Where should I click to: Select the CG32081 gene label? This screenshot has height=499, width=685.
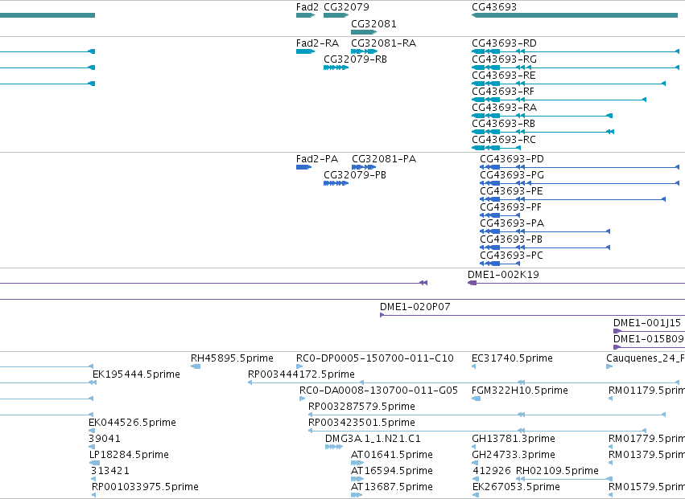tap(373, 23)
